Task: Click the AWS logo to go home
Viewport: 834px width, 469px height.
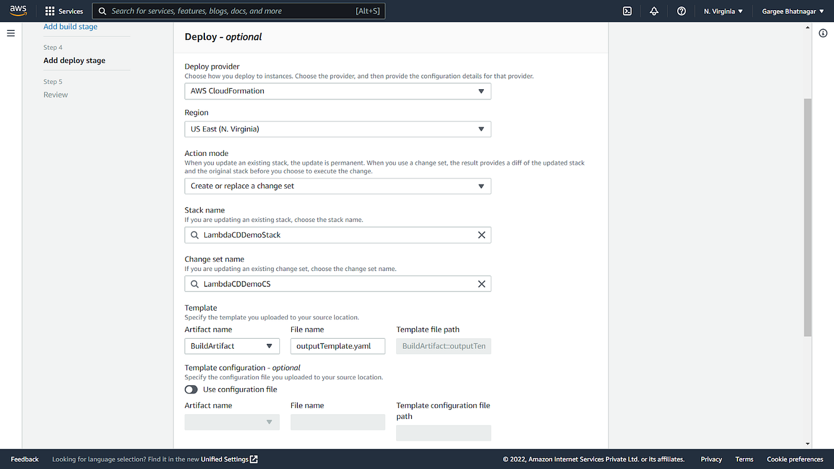Action: tap(18, 10)
